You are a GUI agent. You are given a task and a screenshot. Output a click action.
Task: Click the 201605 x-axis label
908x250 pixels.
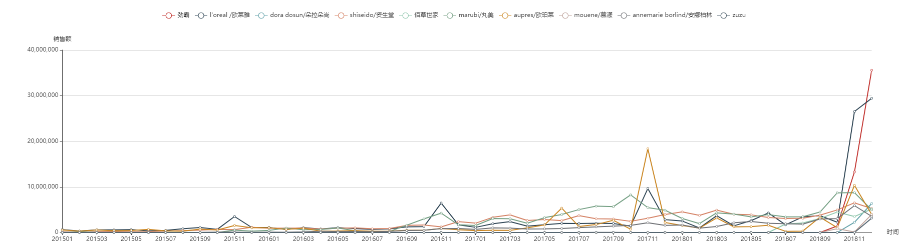(338, 239)
